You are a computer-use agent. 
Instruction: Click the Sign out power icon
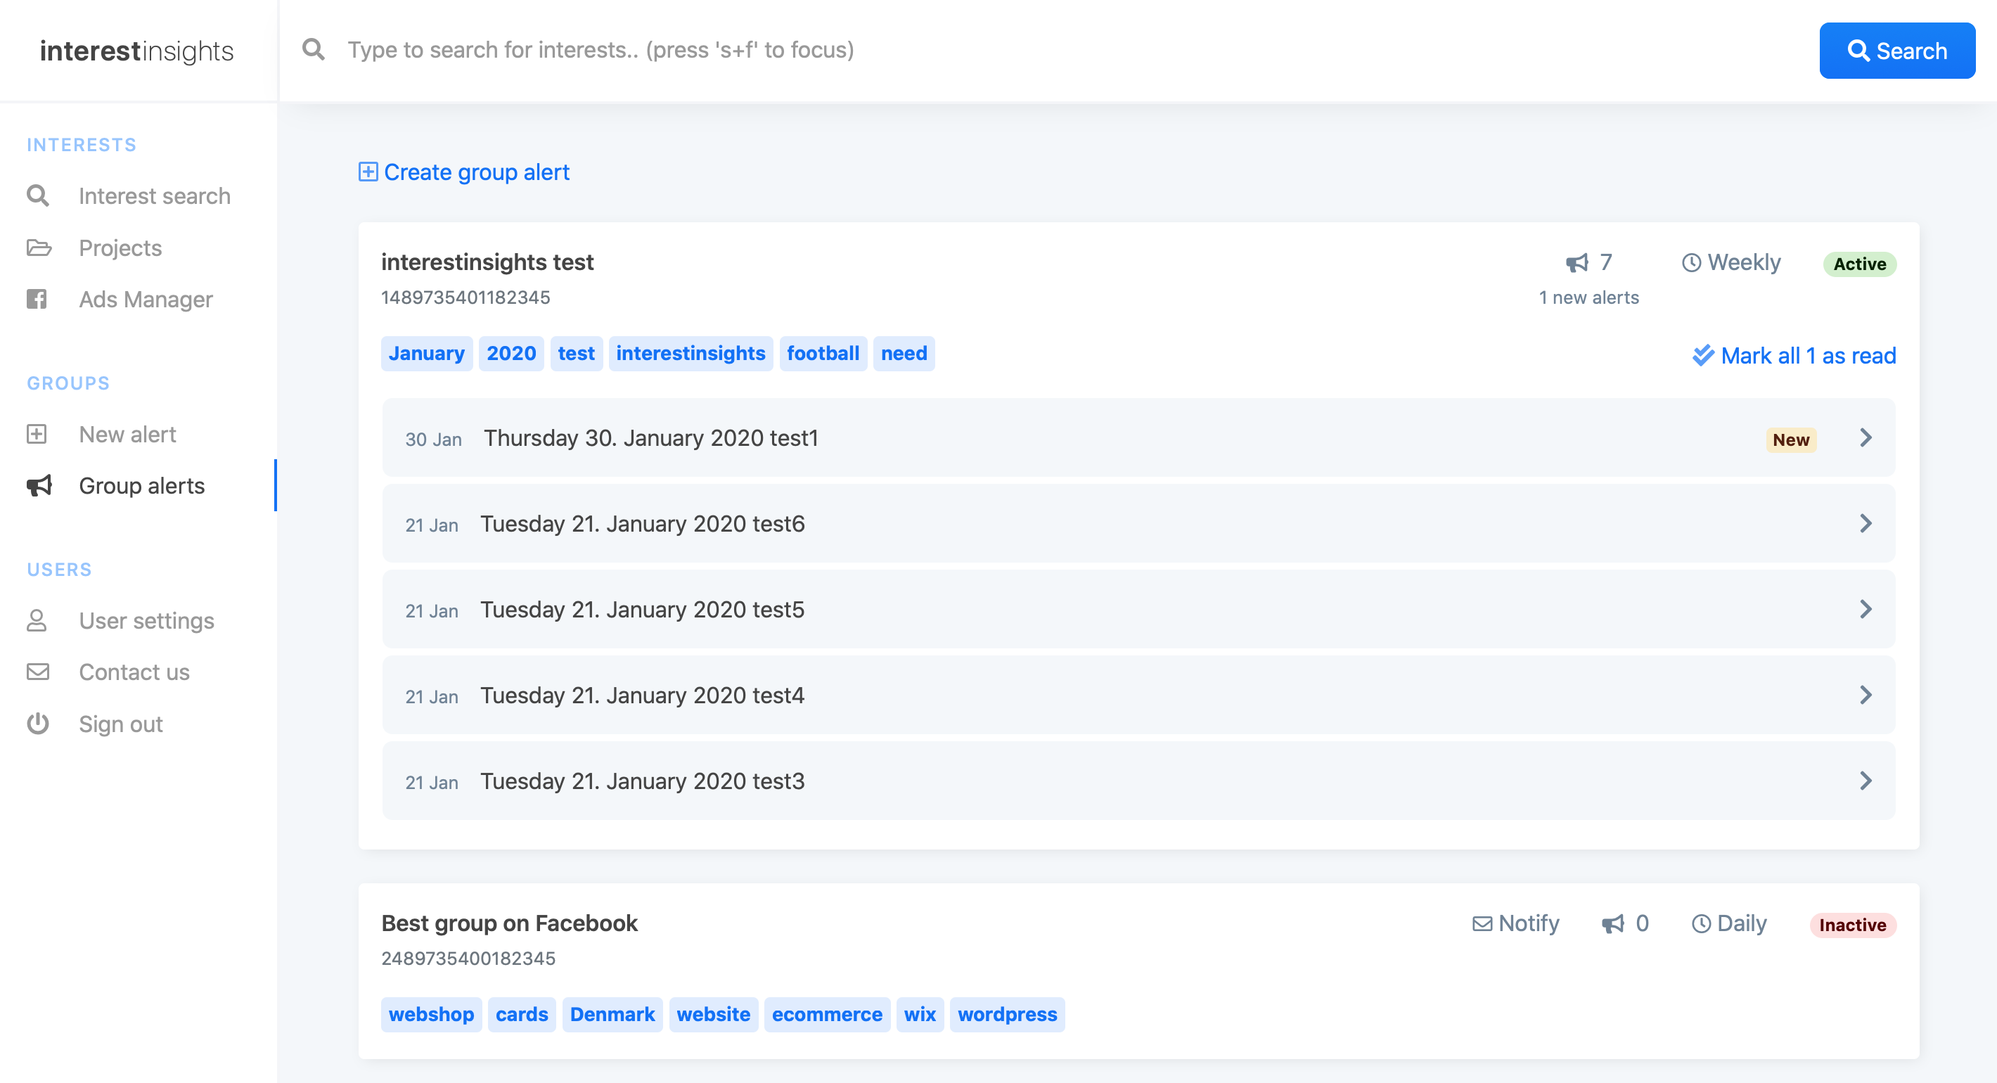point(37,724)
